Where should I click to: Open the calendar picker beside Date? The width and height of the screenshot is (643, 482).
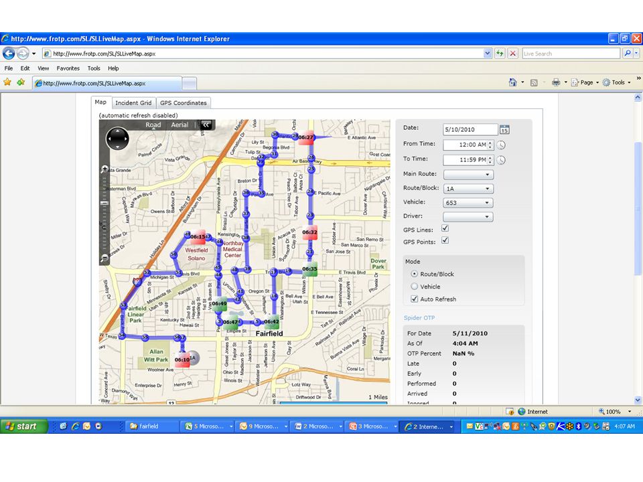pyautogui.click(x=504, y=129)
